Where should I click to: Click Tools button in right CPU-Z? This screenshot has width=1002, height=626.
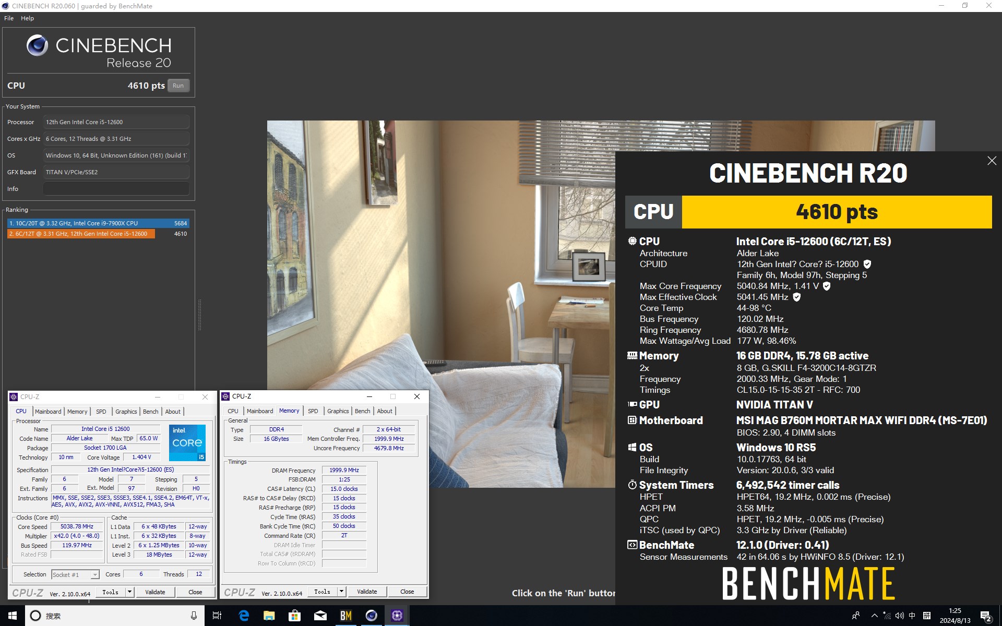322,592
